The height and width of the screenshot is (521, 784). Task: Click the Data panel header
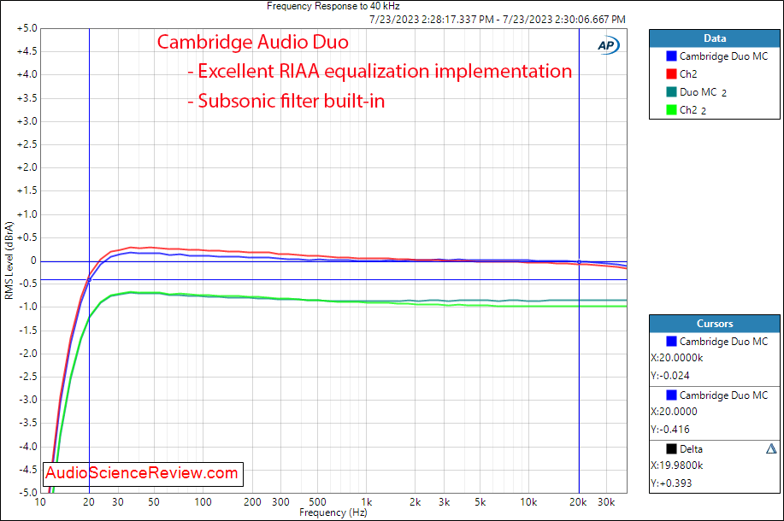[x=715, y=38]
